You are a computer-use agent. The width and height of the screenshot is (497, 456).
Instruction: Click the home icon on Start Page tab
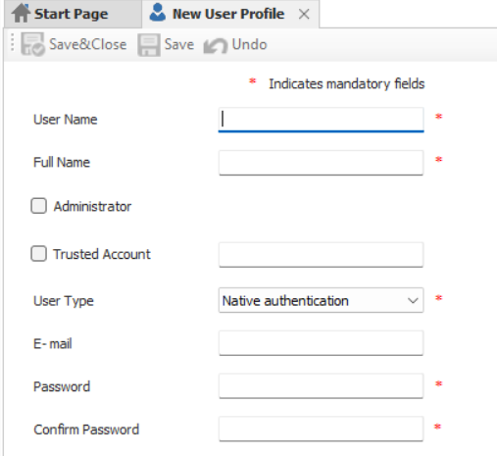click(x=21, y=13)
